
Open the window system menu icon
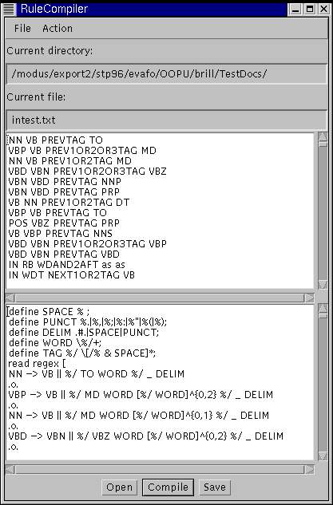point(9,9)
